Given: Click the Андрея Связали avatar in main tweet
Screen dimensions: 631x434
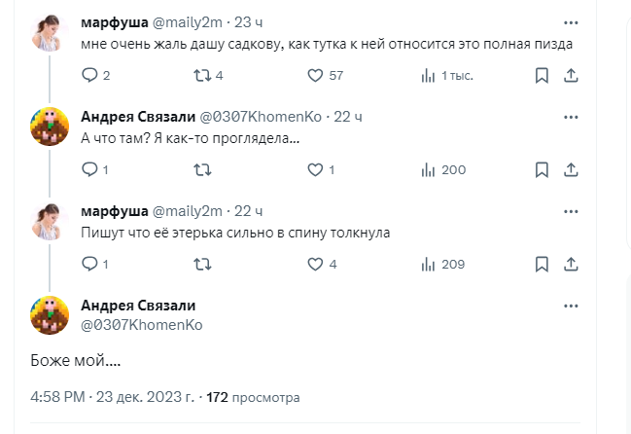Looking at the screenshot, I should point(49,314).
